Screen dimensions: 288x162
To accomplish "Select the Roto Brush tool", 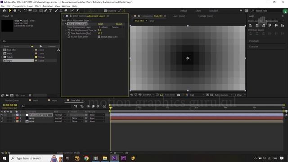I will click(72, 11).
